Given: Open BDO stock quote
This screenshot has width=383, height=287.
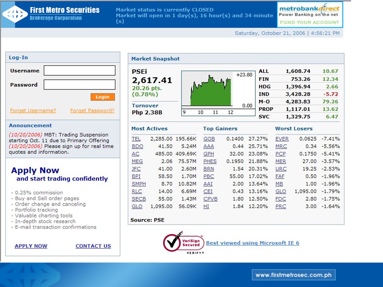Looking at the screenshot, I should coord(138,146).
